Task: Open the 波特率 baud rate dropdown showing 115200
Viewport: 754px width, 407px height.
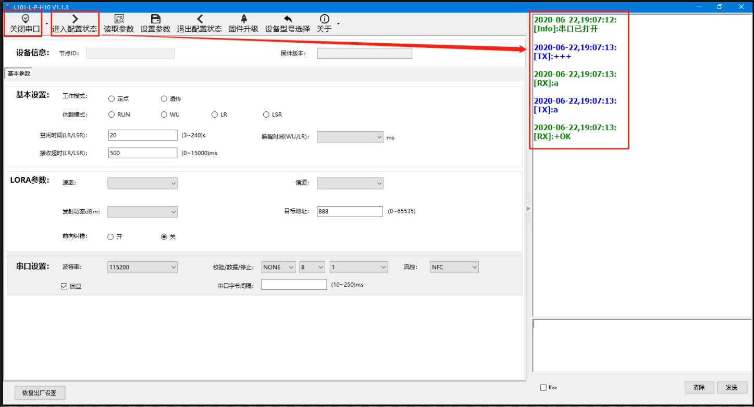Action: coord(142,267)
